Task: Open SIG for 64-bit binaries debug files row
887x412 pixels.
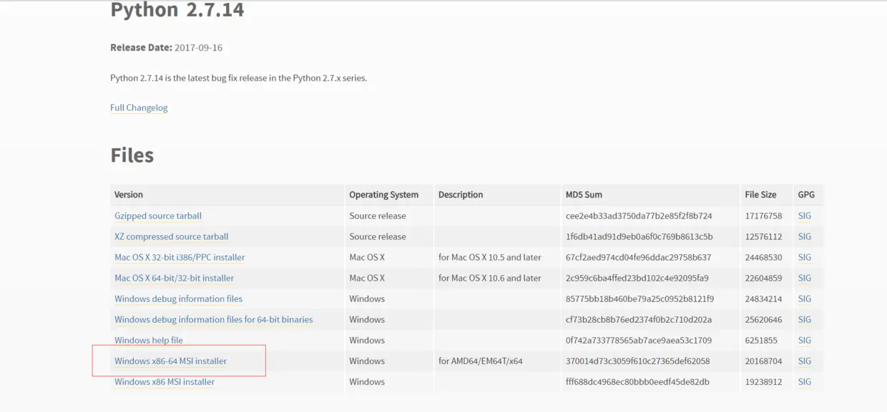Action: 805,319
